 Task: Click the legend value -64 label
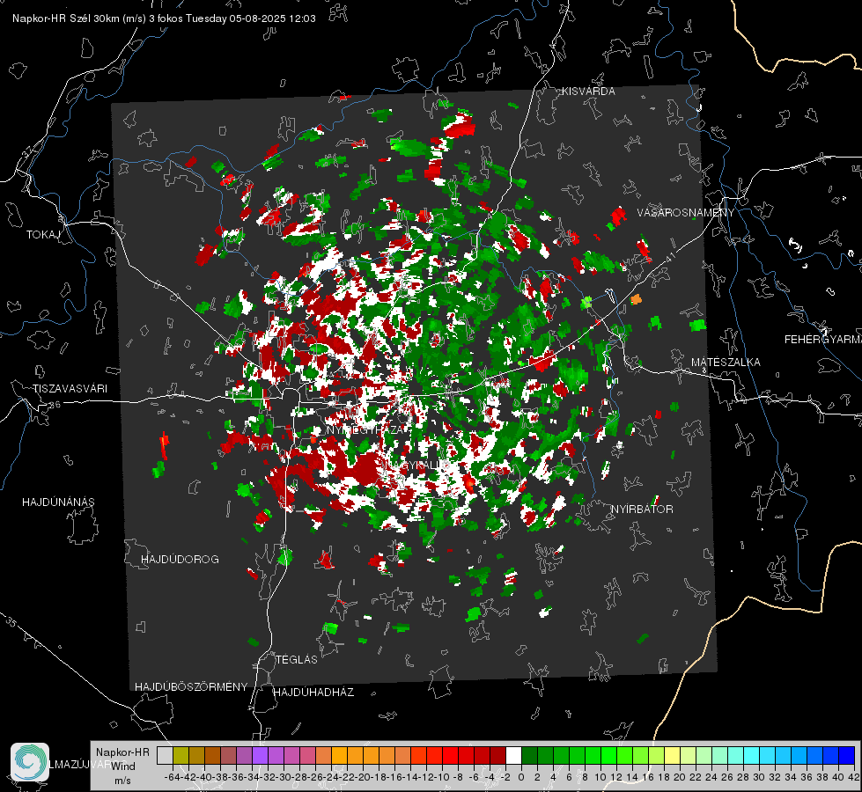pyautogui.click(x=173, y=777)
